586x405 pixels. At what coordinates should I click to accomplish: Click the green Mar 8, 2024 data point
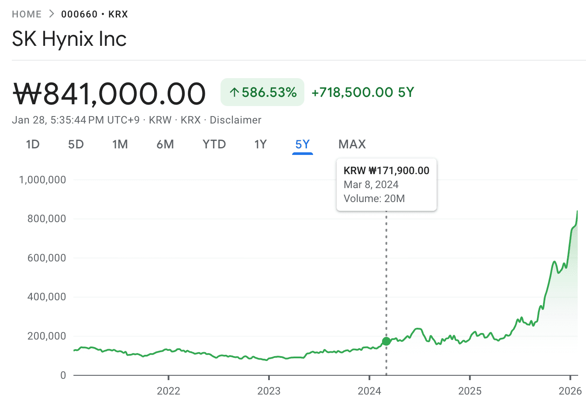tap(386, 341)
